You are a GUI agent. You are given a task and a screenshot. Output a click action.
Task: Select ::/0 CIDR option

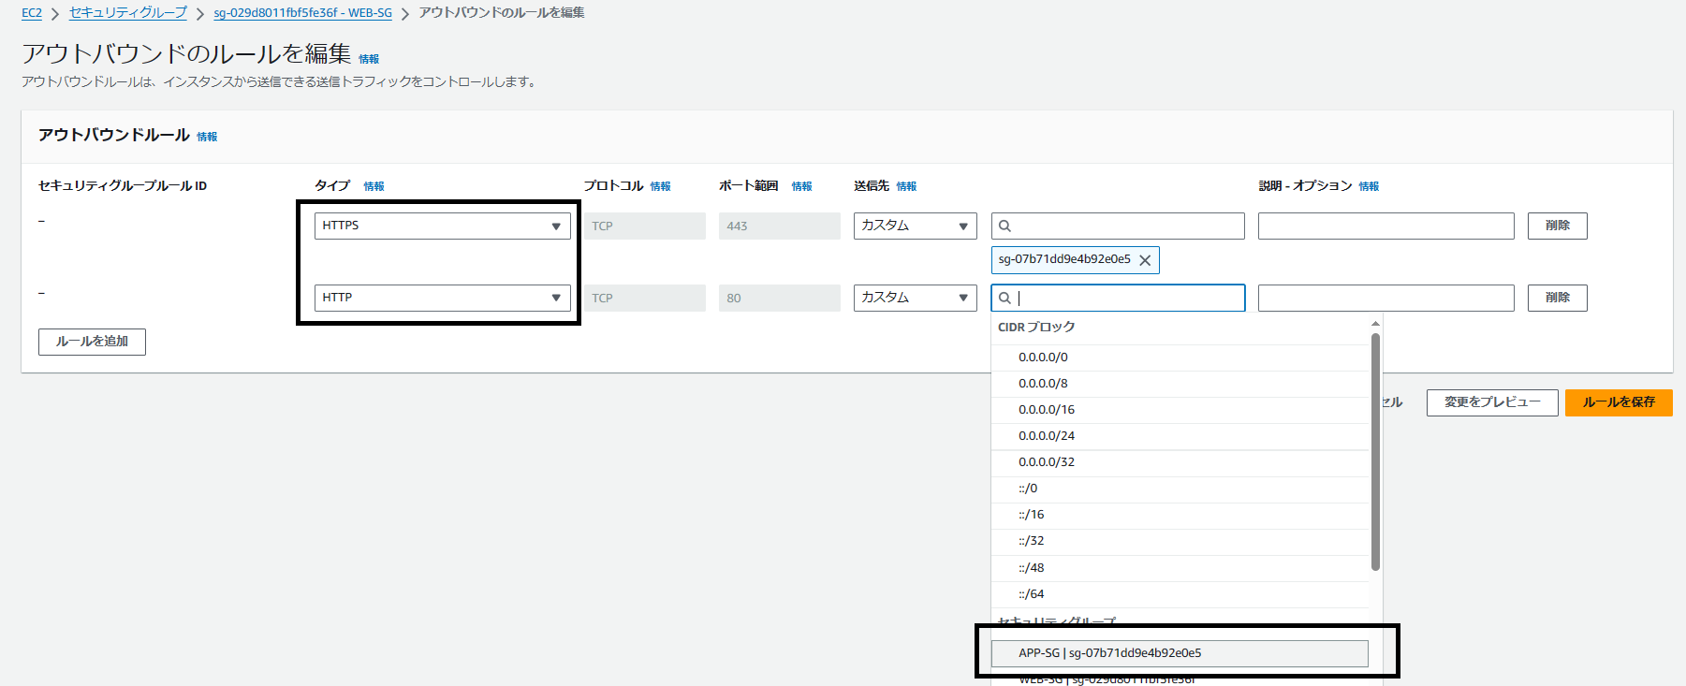1180,489
